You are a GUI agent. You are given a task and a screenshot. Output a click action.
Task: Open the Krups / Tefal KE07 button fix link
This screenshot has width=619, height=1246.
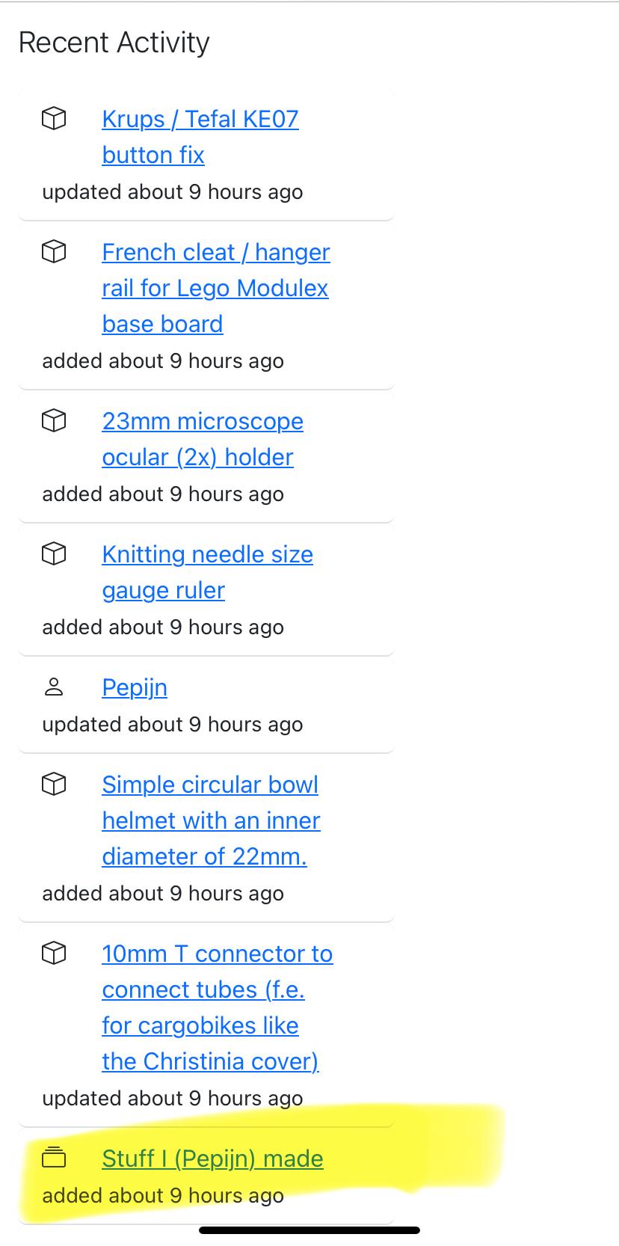point(200,137)
